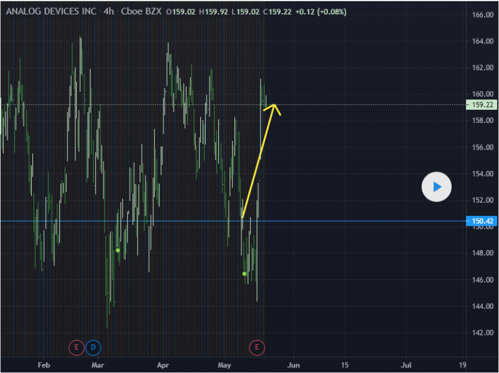Click the 150.42 blue price label
The height and width of the screenshot is (373, 499).
pos(483,221)
